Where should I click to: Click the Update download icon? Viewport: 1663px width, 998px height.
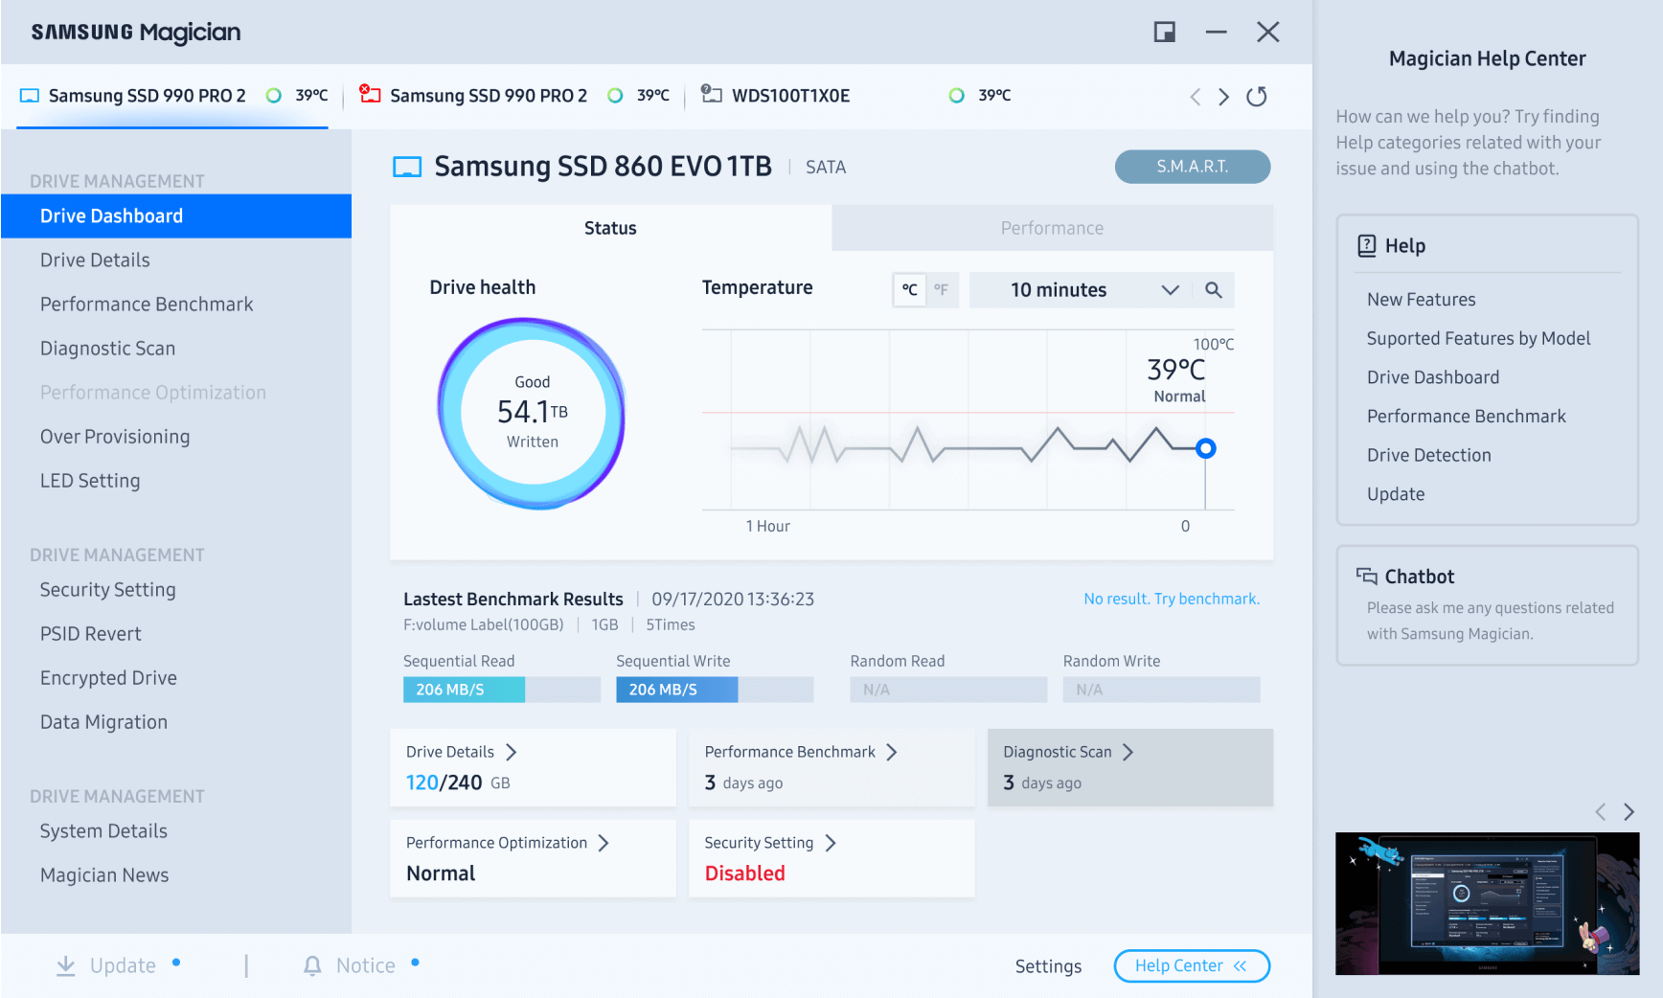click(x=65, y=965)
